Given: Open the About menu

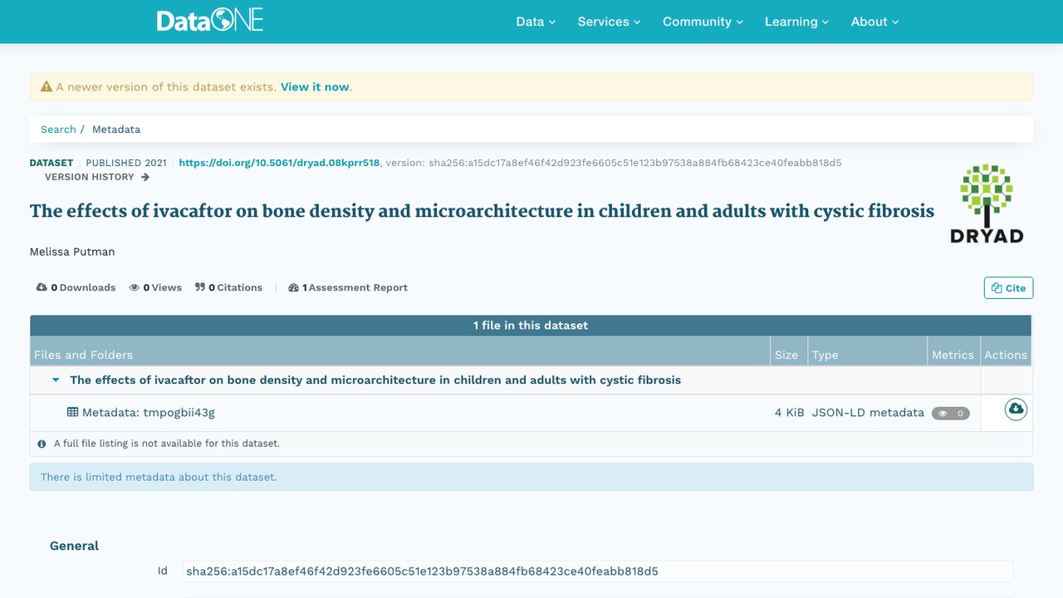Looking at the screenshot, I should tap(874, 22).
